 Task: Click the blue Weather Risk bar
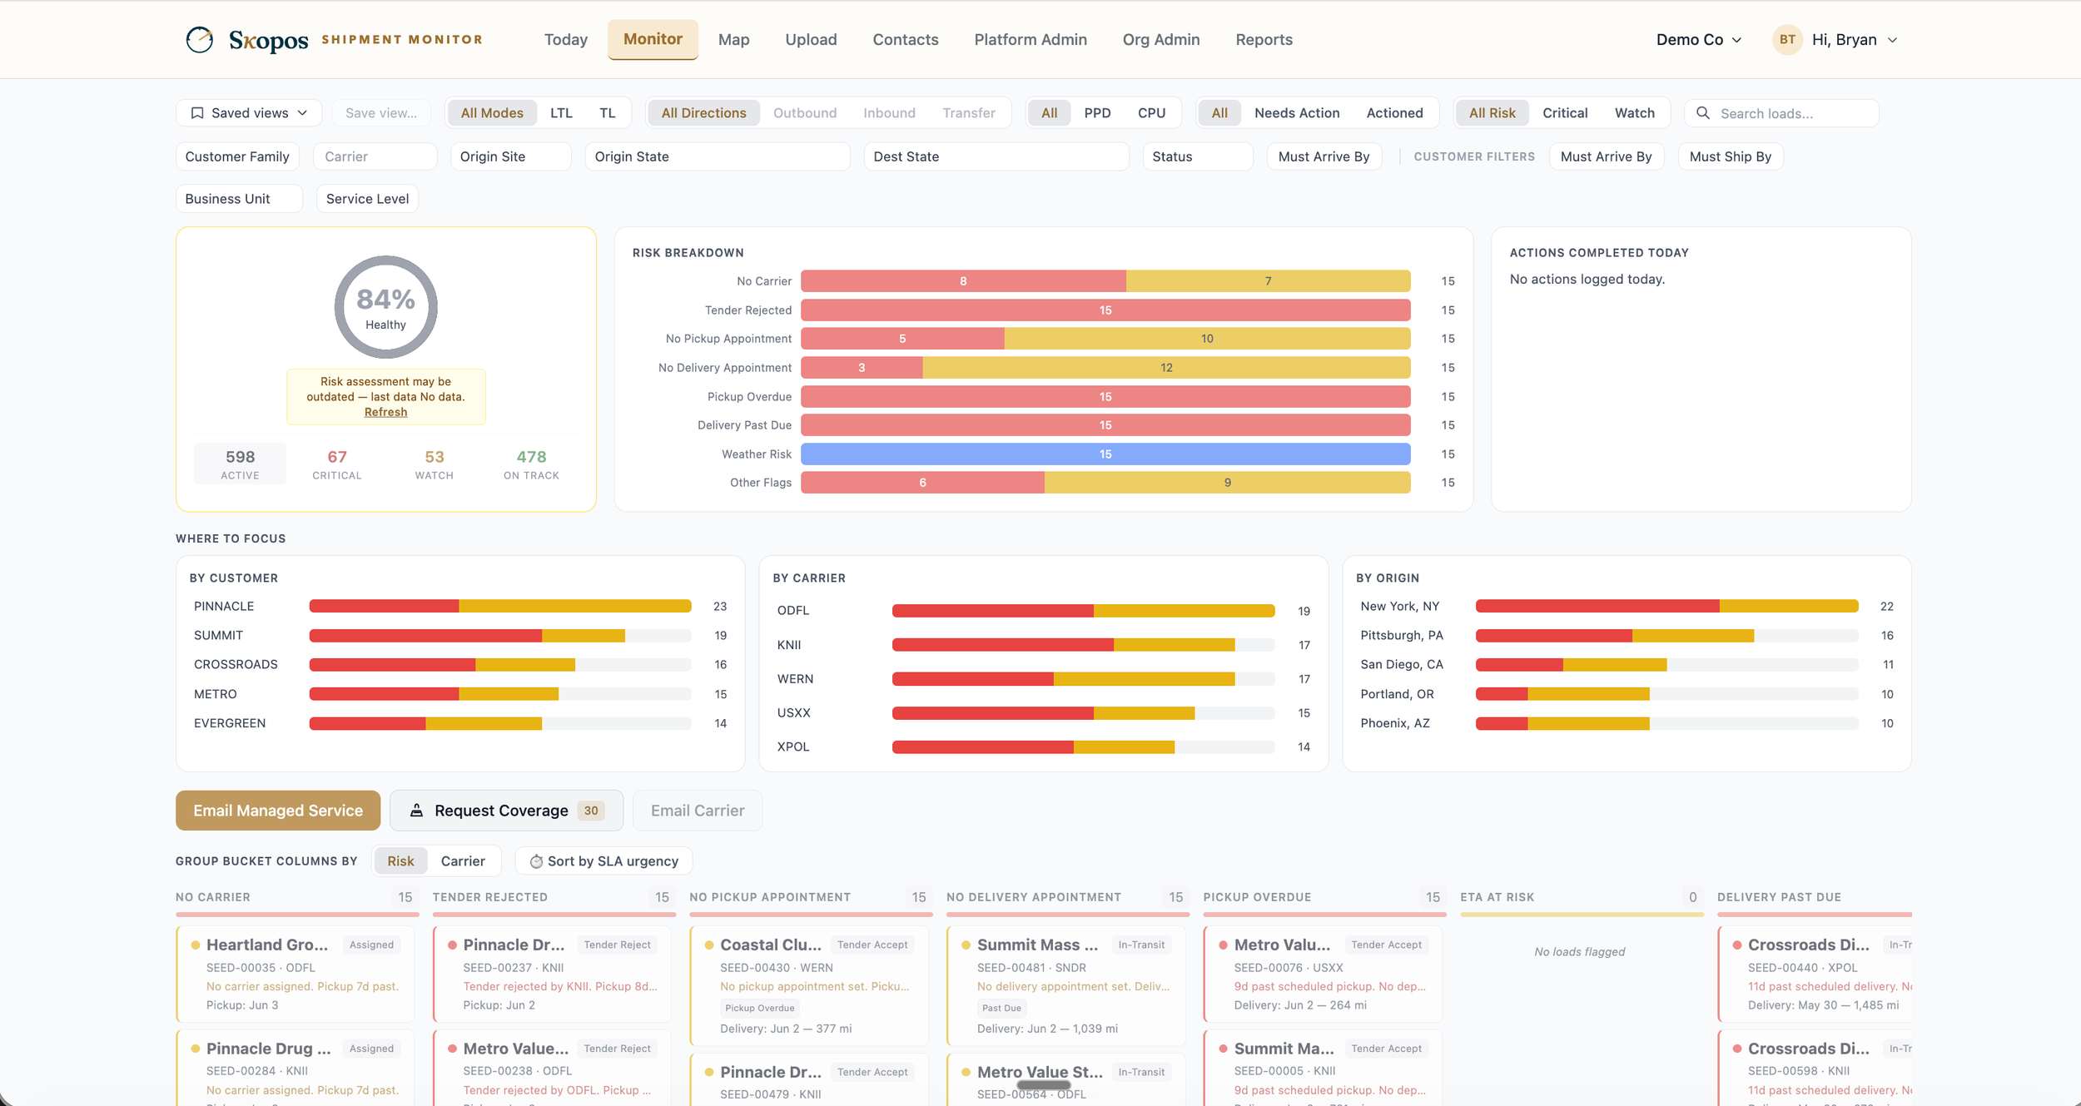[1105, 454]
